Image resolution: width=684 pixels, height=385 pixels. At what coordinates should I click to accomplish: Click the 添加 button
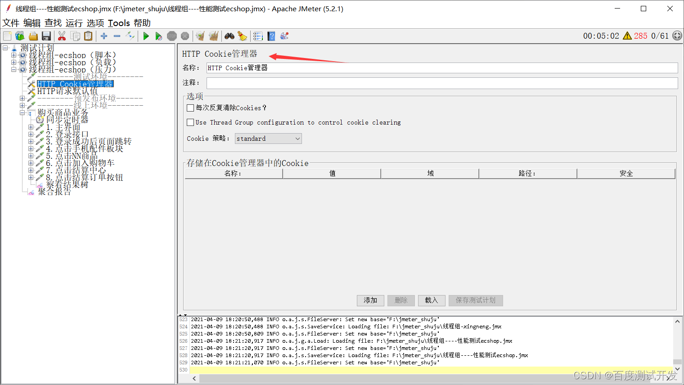coord(370,300)
